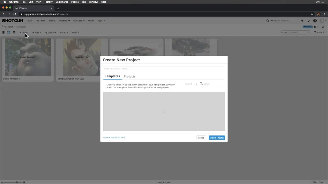The width and height of the screenshot is (328, 184).
Task: Switch to the Projects tab in dialog
Action: pyautogui.click(x=130, y=76)
